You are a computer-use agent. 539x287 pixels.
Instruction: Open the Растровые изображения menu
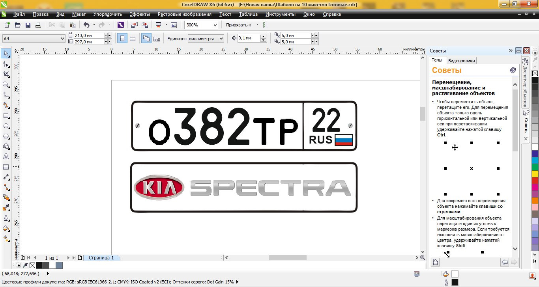coord(185,14)
